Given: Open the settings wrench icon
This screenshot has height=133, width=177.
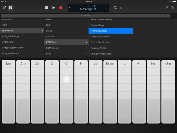Looking at the screenshot, I should (x=167, y=8).
